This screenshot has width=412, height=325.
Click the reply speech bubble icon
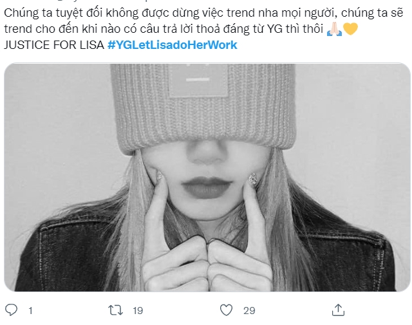(11, 310)
